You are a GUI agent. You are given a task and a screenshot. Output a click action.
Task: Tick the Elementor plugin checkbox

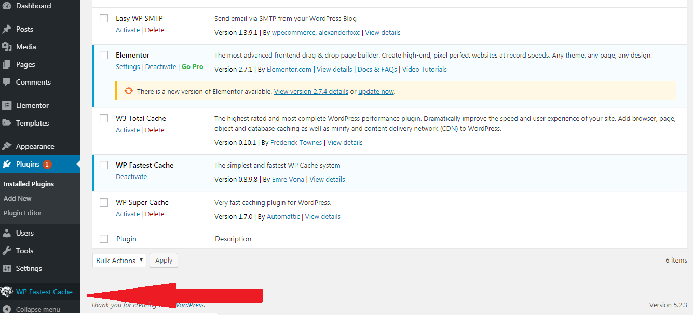click(104, 55)
